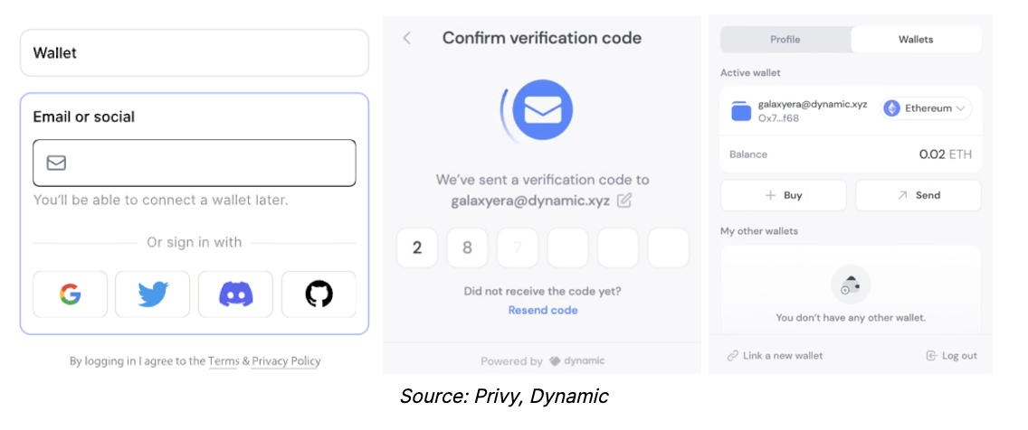Click the Log out icon
The height and width of the screenshot is (430, 1028).
(931, 356)
